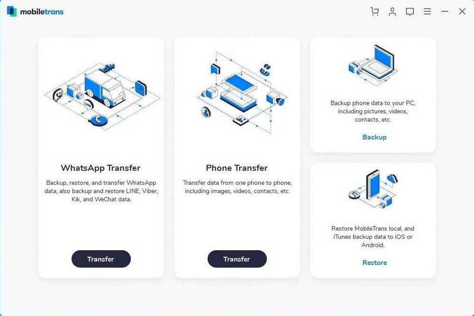Click the phone and cloud restore illustration

tap(374, 189)
